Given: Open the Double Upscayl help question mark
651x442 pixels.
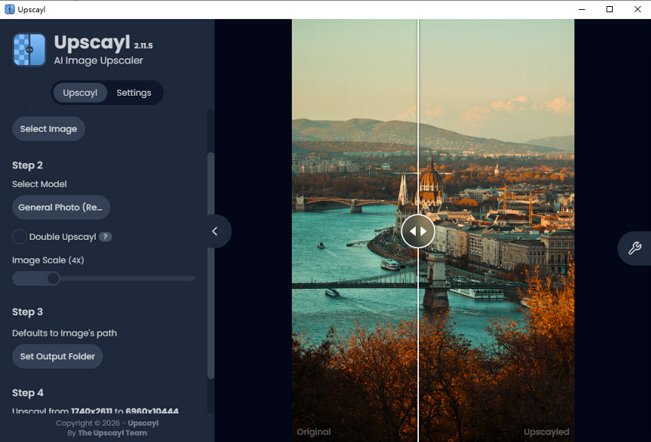Looking at the screenshot, I should coord(105,237).
